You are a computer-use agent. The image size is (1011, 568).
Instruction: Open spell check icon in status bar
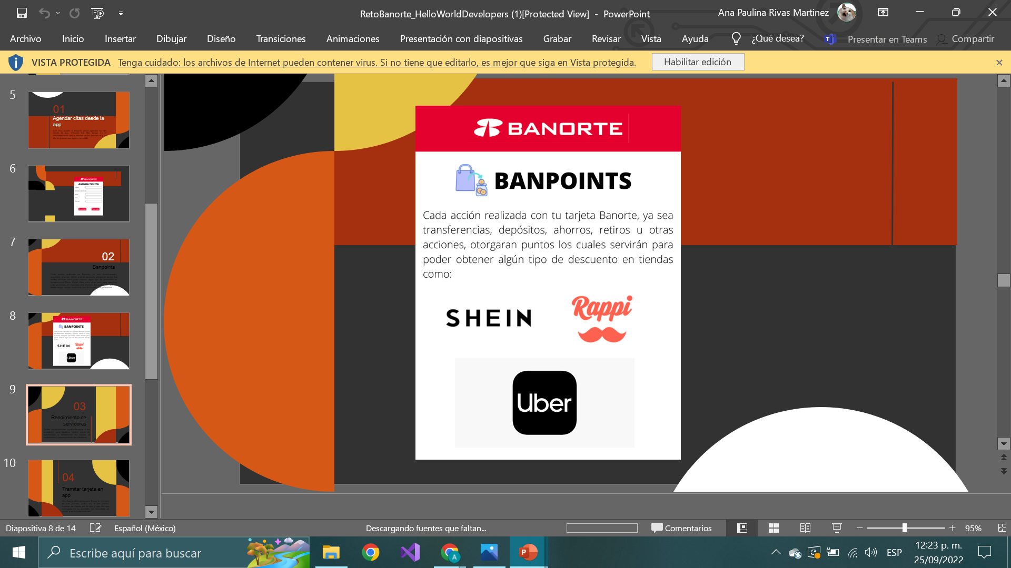pos(95,528)
